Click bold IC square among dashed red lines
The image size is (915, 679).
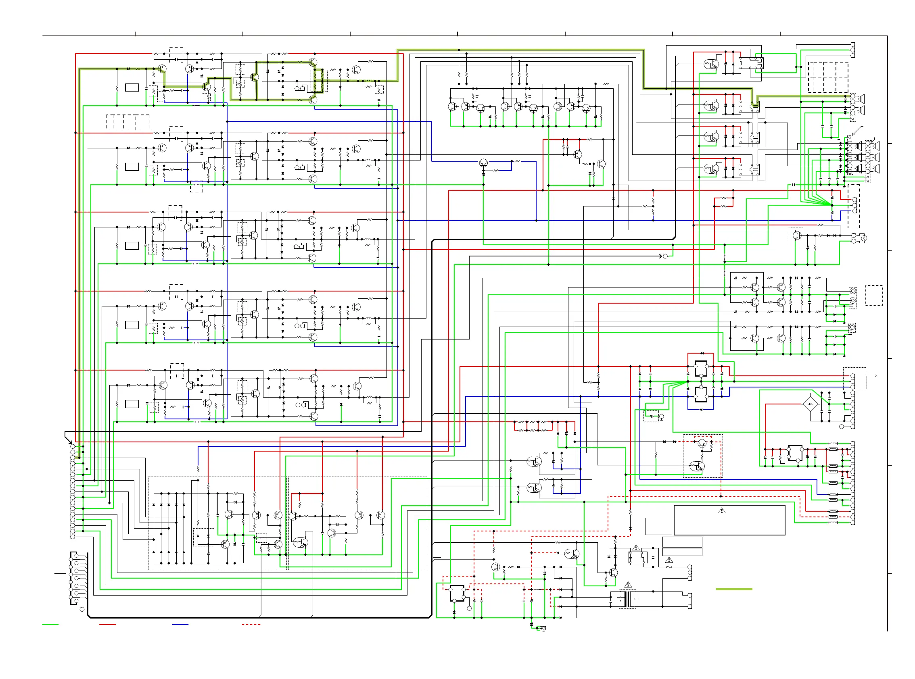tap(457, 593)
